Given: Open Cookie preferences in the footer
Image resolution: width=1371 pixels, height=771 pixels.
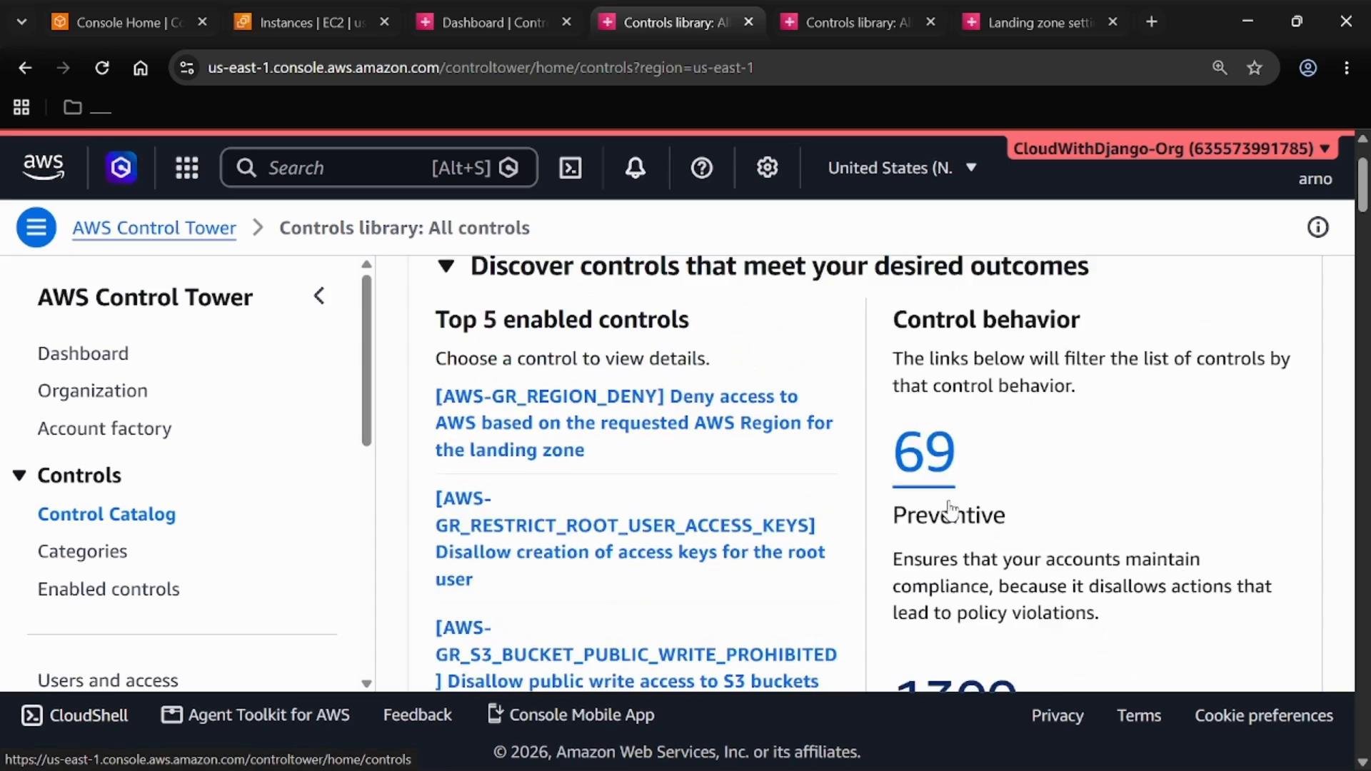Looking at the screenshot, I should click(x=1264, y=715).
